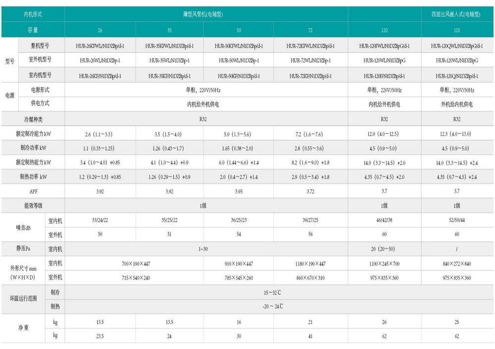Click the 整机型号 row label
Image resolution: width=495 pixels, height=349 pixels.
pos(40,45)
